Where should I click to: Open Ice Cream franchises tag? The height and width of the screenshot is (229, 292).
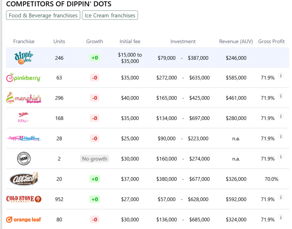110,15
